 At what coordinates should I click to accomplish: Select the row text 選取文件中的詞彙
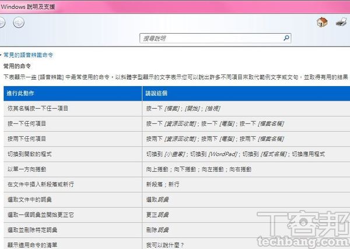point(30,200)
